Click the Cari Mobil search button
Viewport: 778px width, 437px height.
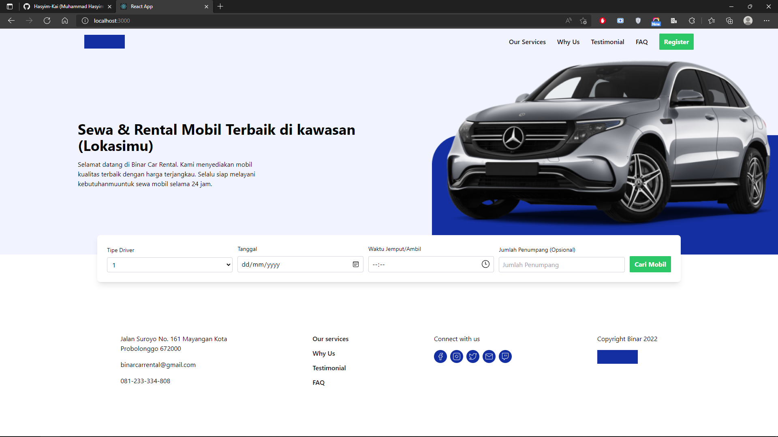[x=650, y=264]
